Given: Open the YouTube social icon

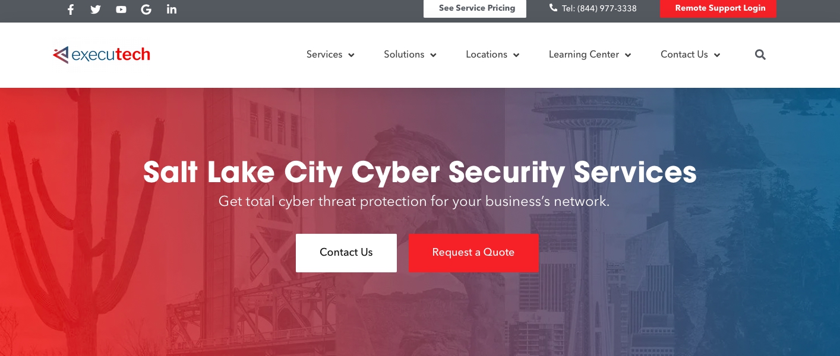Looking at the screenshot, I should 121,9.
